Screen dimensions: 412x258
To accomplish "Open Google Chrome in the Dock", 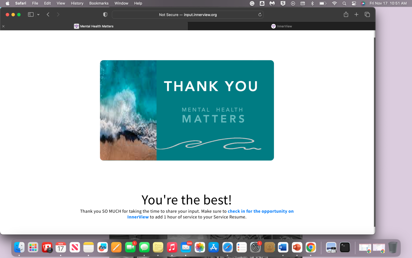I will pyautogui.click(x=311, y=247).
